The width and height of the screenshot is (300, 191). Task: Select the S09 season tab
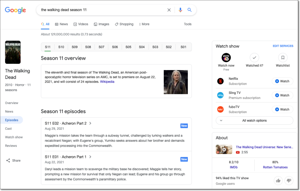75,47
